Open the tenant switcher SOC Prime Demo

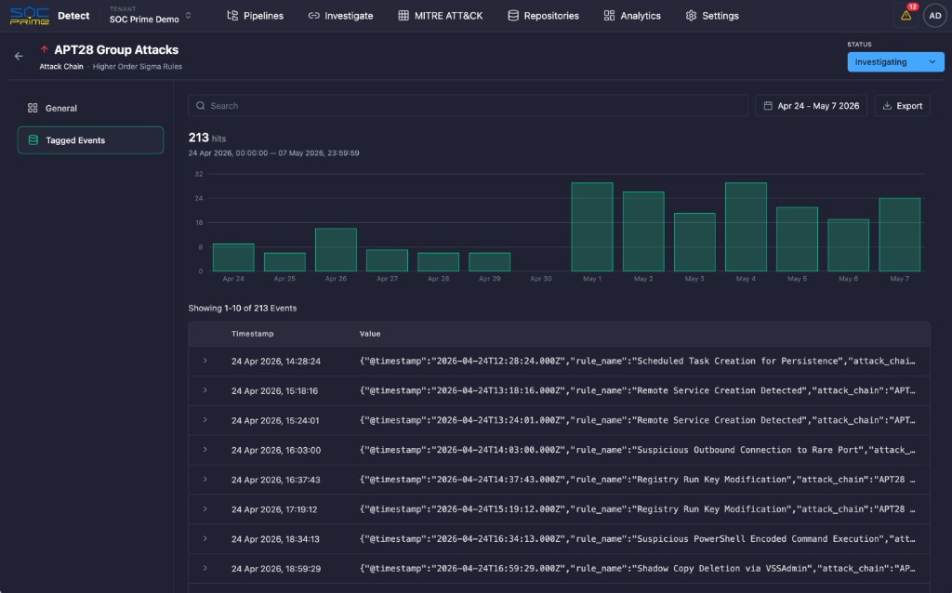tap(150, 15)
